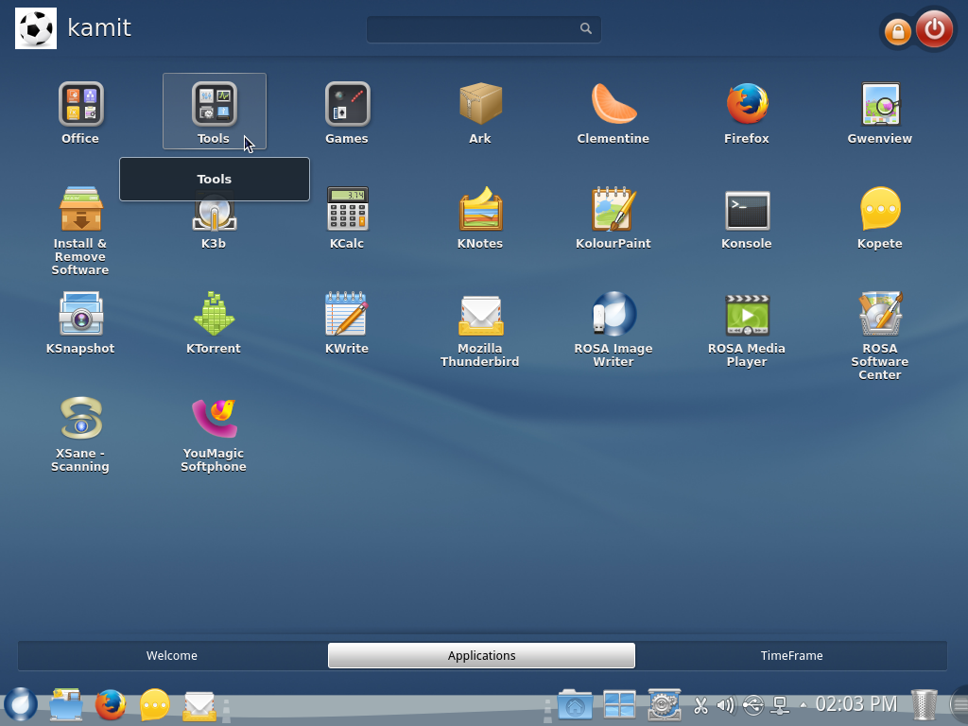Expand the hidden system tray icons arrow
Image resolution: width=968 pixels, height=726 pixels.
click(804, 704)
